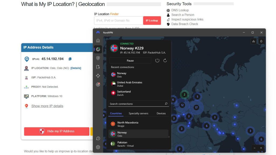Select highlighted Norway Oslo in country list
The height and width of the screenshot is (155, 276).
[139, 134]
